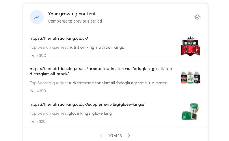Screen dimensions: 229x141
Task: Click the "1-3 of 15" page indicator
Action: [x=115, y=135]
